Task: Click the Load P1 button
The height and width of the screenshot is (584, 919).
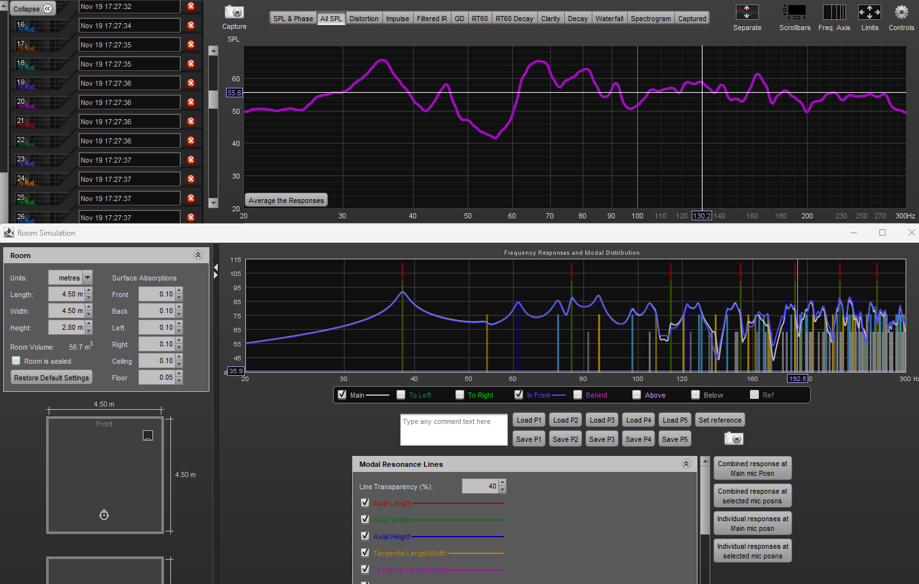Action: tap(529, 420)
